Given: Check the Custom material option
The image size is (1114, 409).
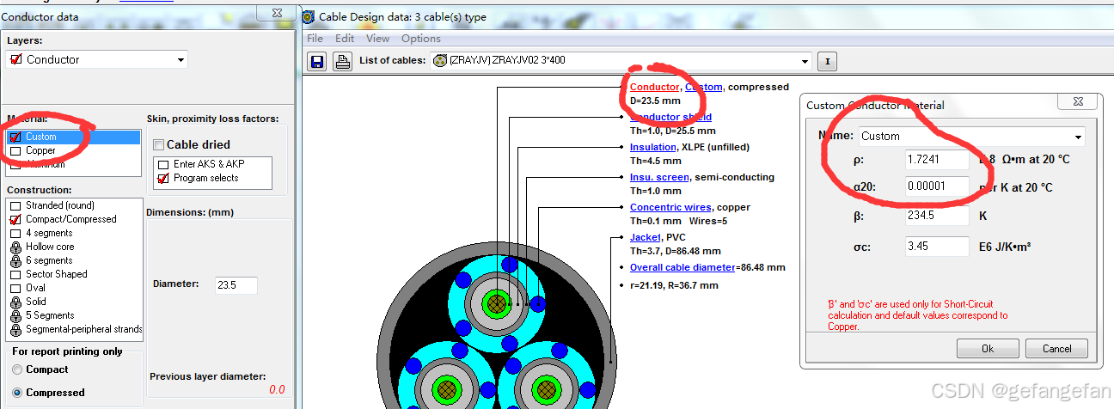Looking at the screenshot, I should pos(15,137).
